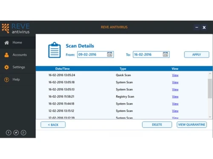Click the Help question mark icon
Screen dimensions: 213x159
point(6,80)
